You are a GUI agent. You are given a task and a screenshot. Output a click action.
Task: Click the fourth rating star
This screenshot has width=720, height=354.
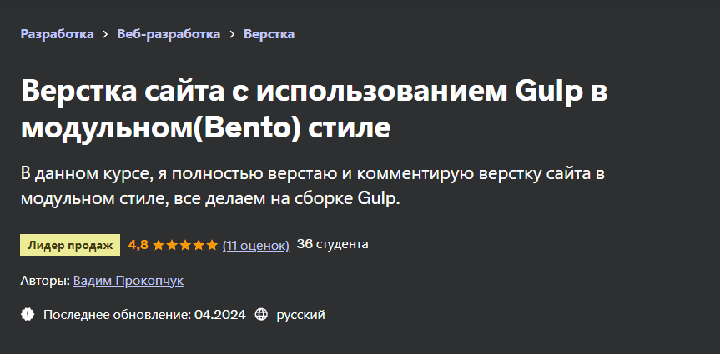tap(199, 245)
